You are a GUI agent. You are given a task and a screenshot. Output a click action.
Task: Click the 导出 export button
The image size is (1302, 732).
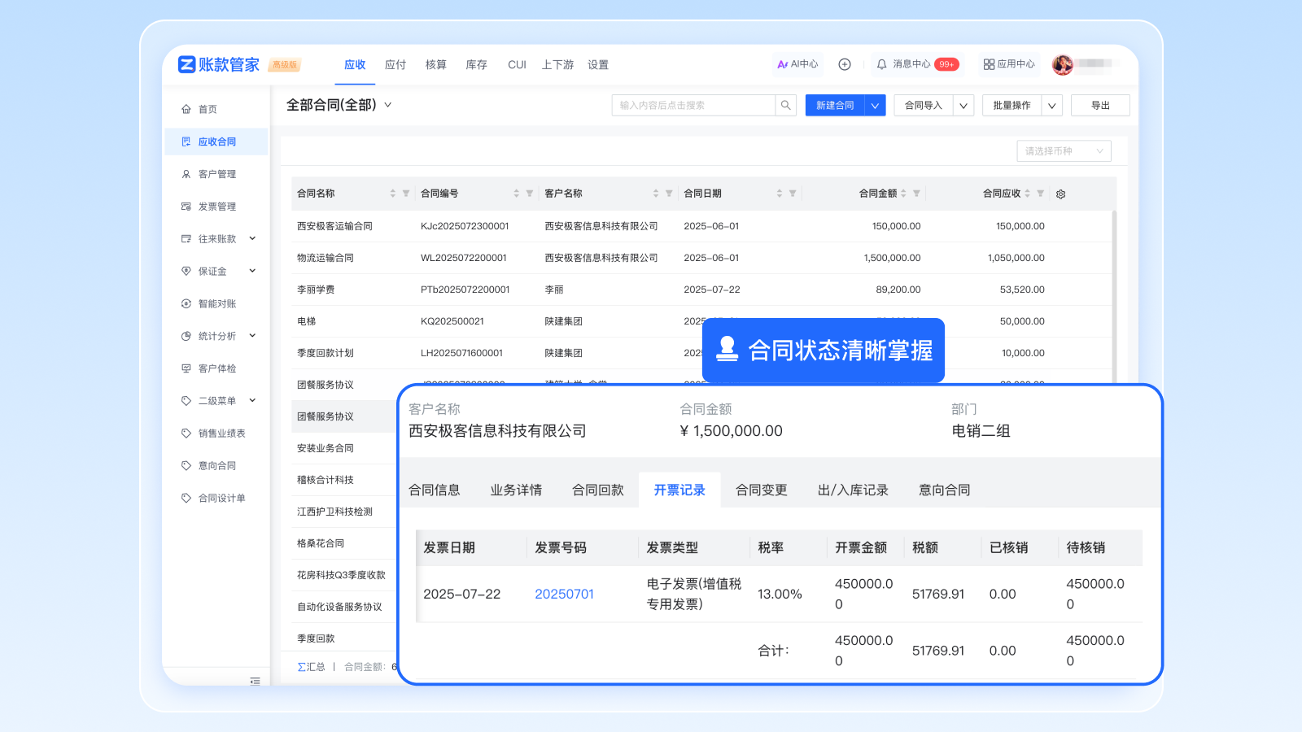pos(1100,106)
